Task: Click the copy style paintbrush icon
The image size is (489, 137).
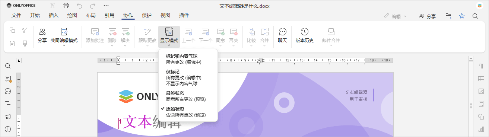Action: point(25,44)
